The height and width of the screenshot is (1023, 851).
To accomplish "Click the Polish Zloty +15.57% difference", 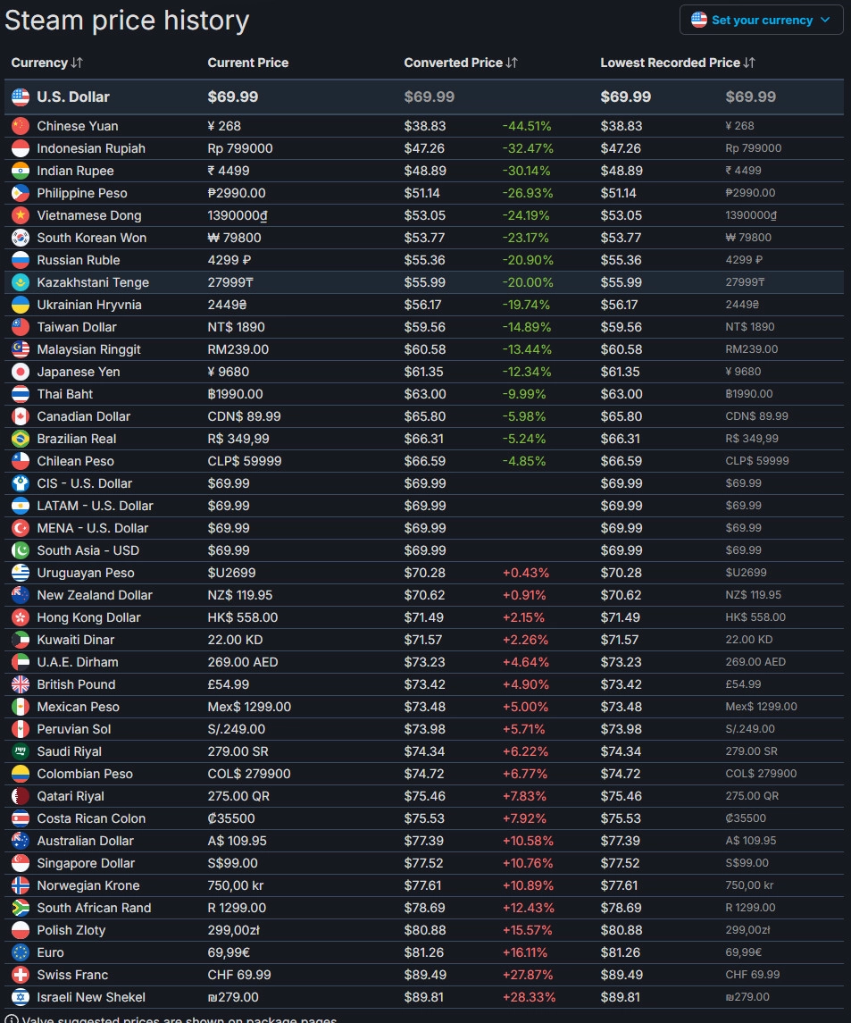I will point(527,930).
